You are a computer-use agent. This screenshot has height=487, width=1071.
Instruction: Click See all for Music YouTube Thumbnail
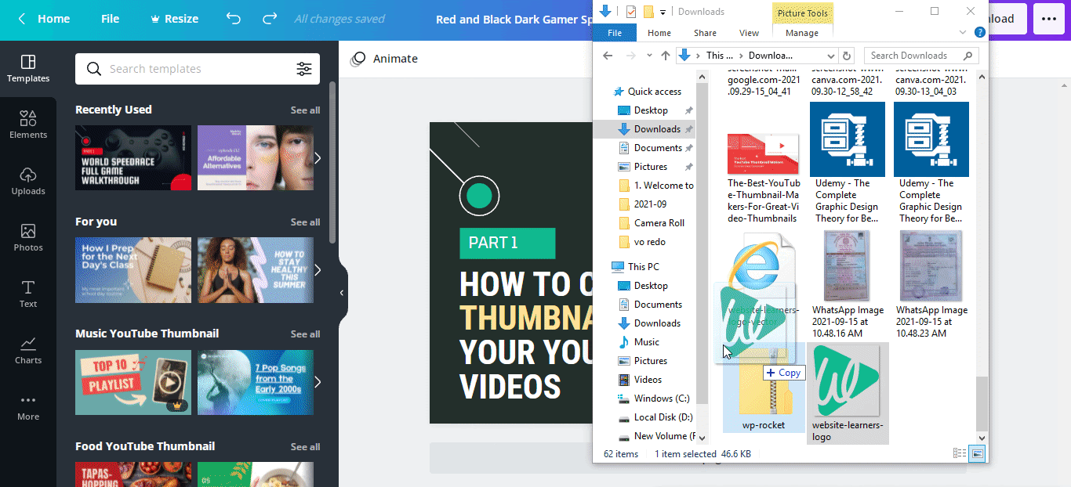[305, 334]
